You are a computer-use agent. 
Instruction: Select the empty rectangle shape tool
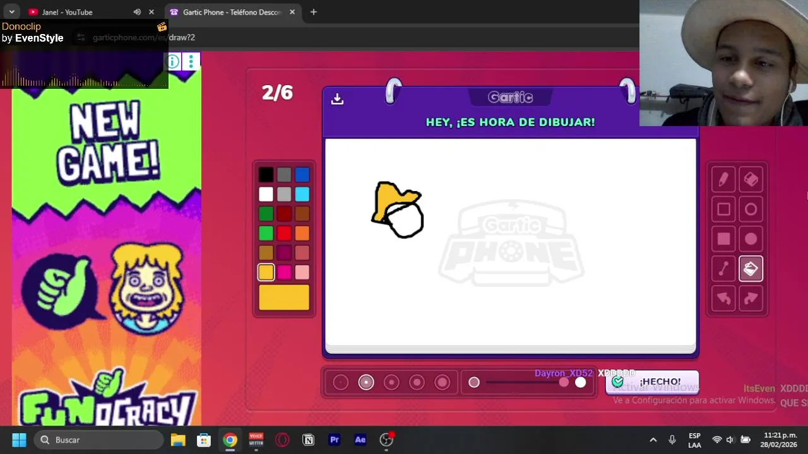pyautogui.click(x=723, y=209)
